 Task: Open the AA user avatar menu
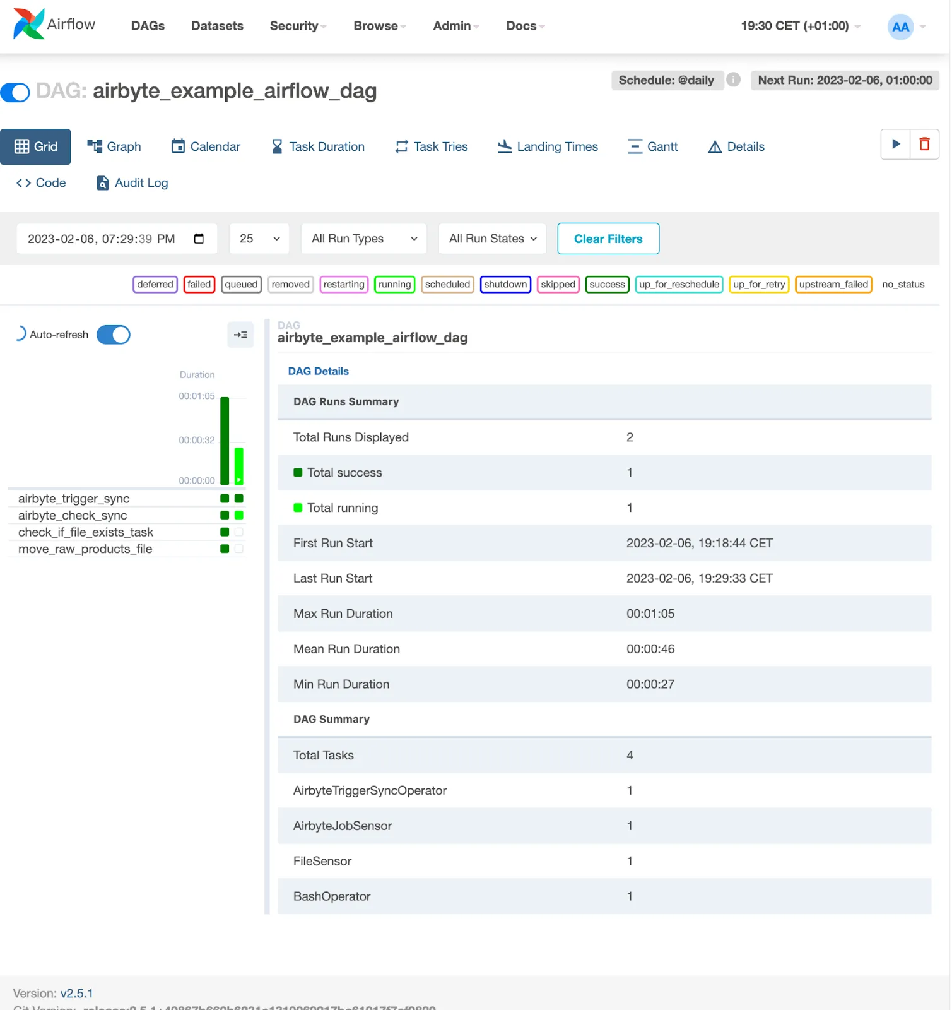[x=900, y=27]
